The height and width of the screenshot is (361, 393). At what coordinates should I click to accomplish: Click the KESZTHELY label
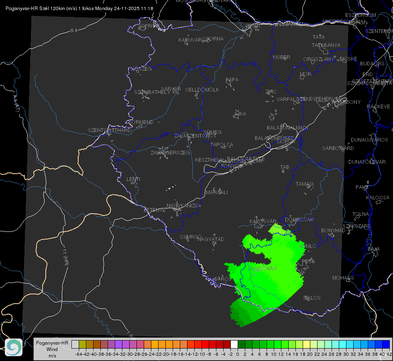click(x=210, y=160)
